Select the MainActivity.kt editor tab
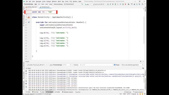This screenshot has width=169, height=95. pos(45,7)
